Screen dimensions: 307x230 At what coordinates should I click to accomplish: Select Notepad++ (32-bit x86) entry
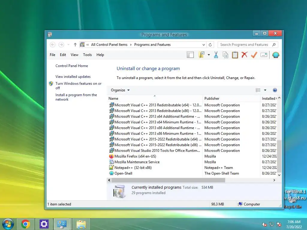pyautogui.click(x=133, y=168)
